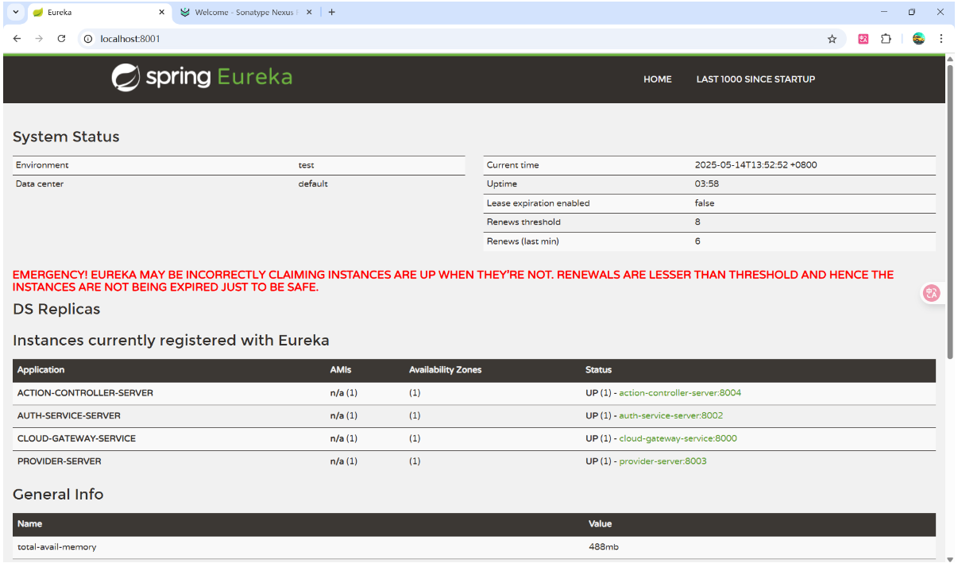Click the DS Replicas heading
Screen dimensions: 958x567
click(x=56, y=309)
